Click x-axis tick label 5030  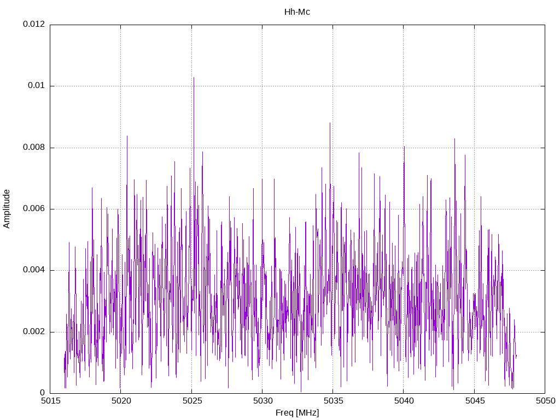click(x=262, y=401)
